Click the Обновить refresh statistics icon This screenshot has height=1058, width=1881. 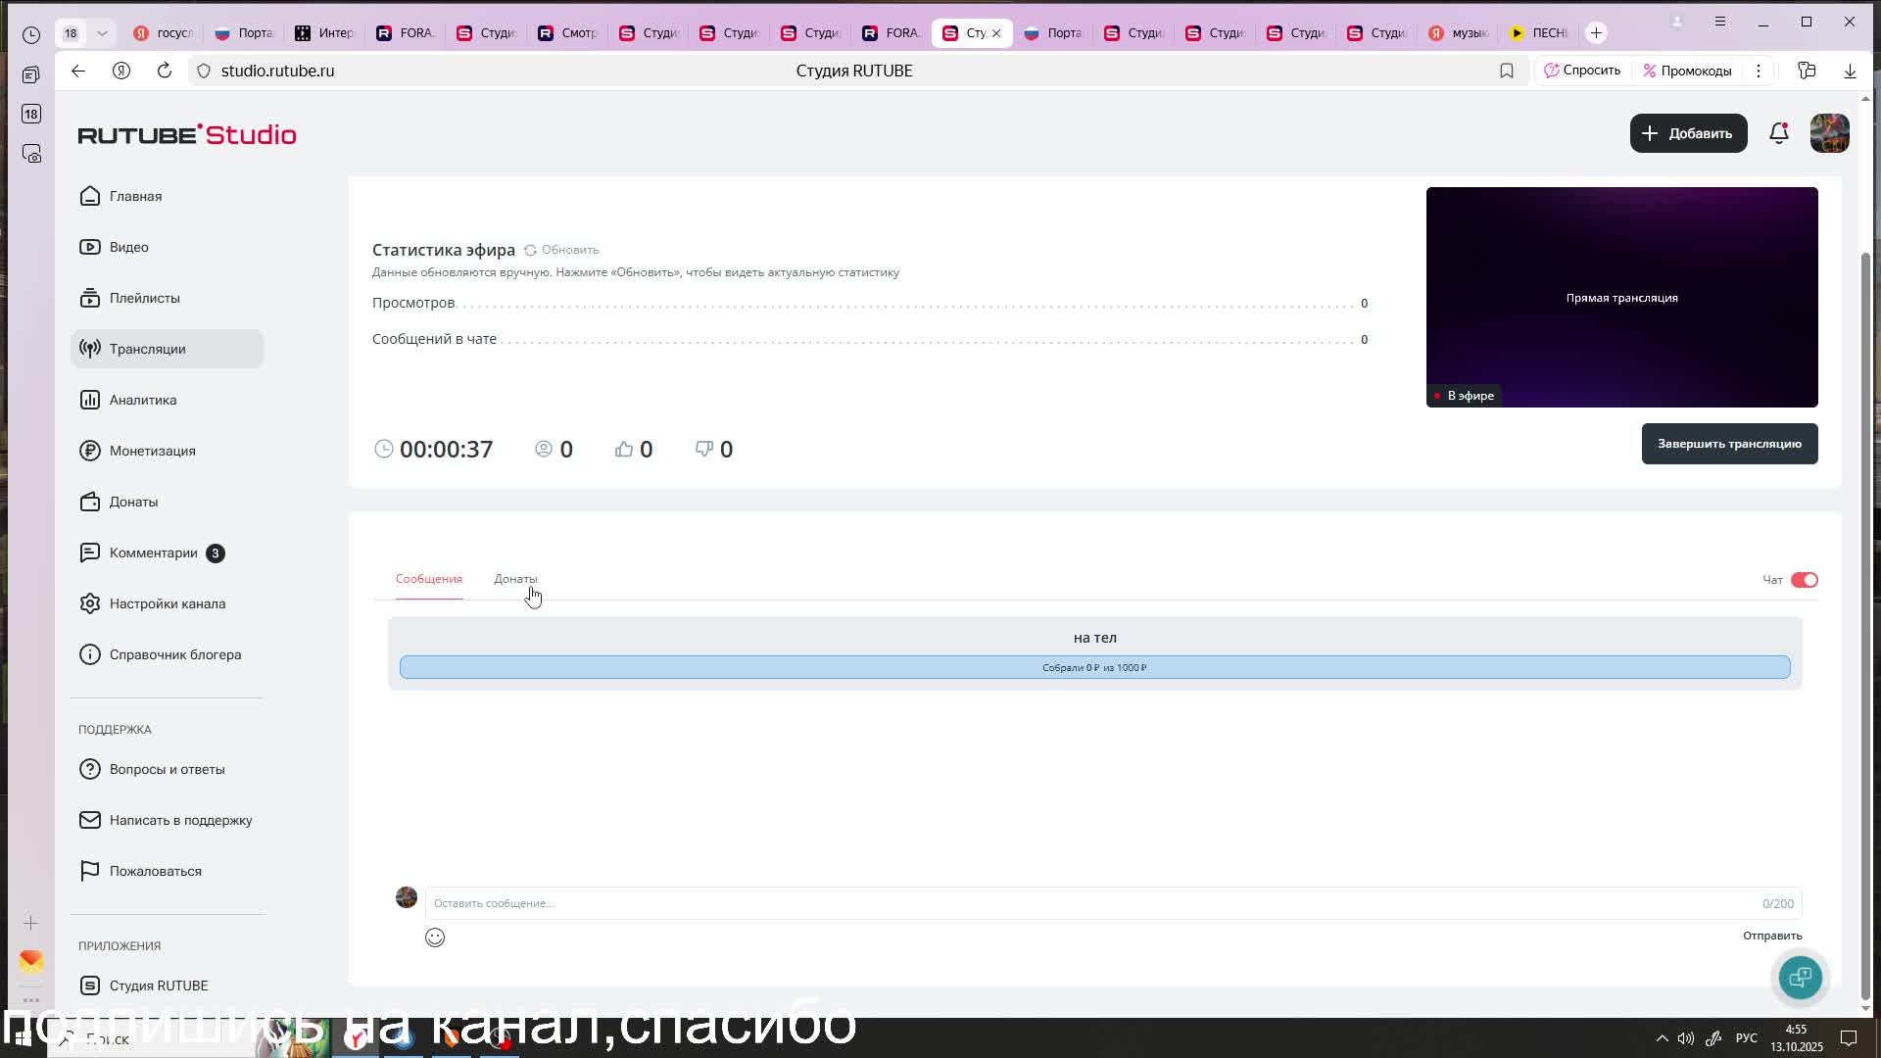530,250
